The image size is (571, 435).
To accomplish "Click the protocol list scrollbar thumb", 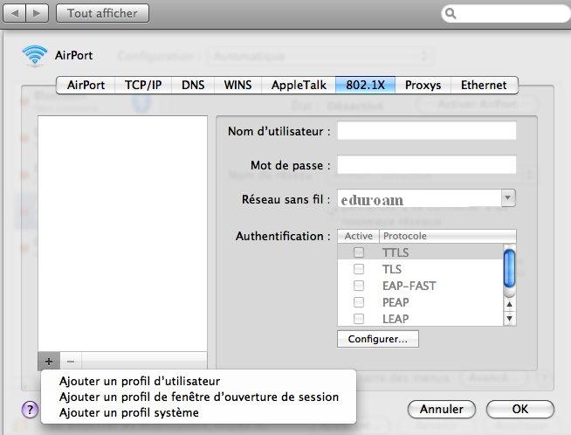I will pyautogui.click(x=510, y=268).
